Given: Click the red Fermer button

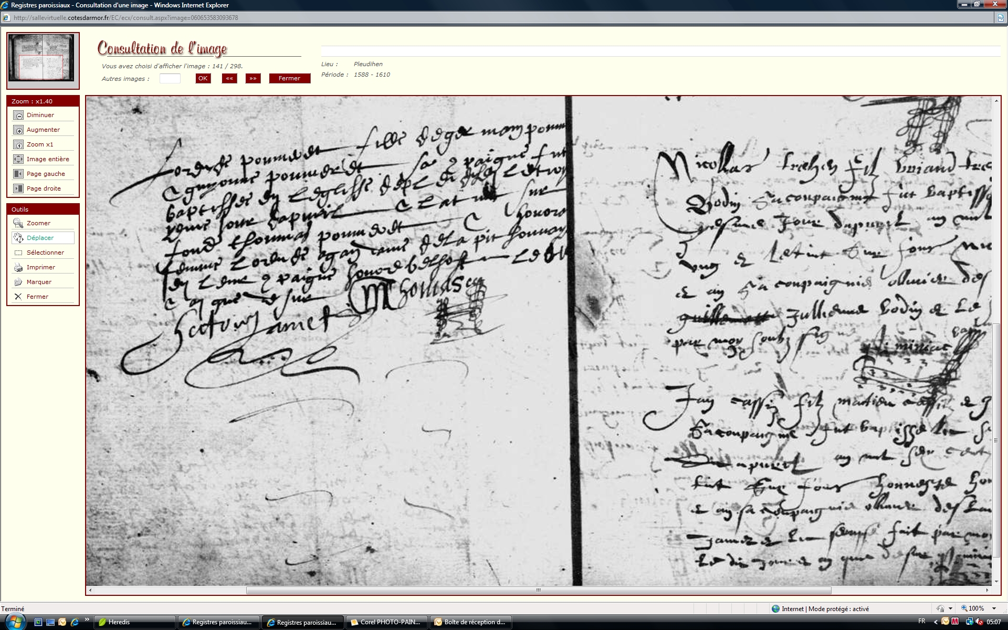Looking at the screenshot, I should (289, 78).
